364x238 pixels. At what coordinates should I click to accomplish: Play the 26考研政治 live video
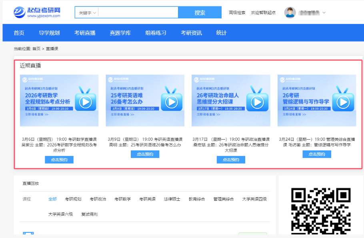(x=257, y=102)
